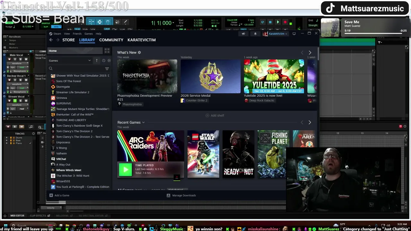Image resolution: width=411 pixels, height=231 pixels.
Task: Open What's New settings gear
Action: tap(139, 52)
